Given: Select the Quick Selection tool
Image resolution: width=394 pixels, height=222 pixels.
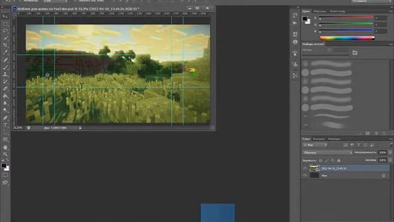Looking at the screenshot, I should point(5,38).
